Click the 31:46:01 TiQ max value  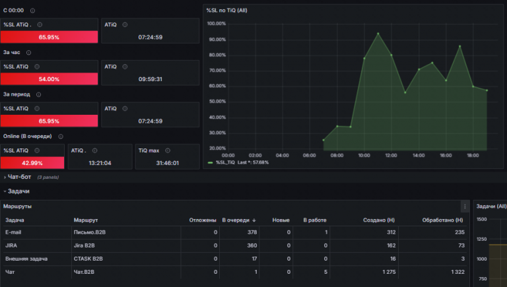(x=168, y=163)
